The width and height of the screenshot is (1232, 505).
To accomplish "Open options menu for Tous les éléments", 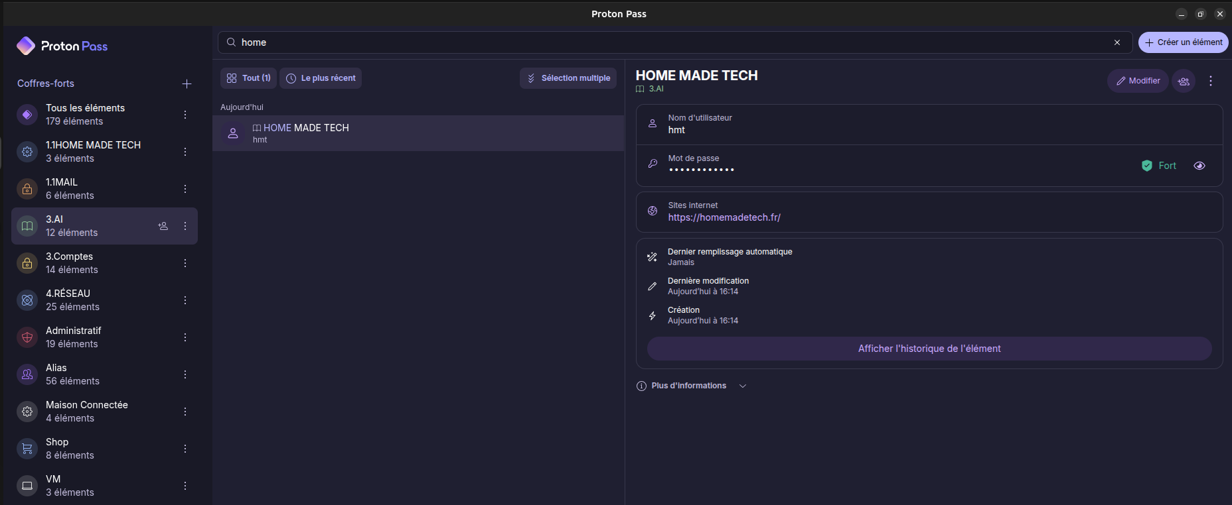I will 185,115.
